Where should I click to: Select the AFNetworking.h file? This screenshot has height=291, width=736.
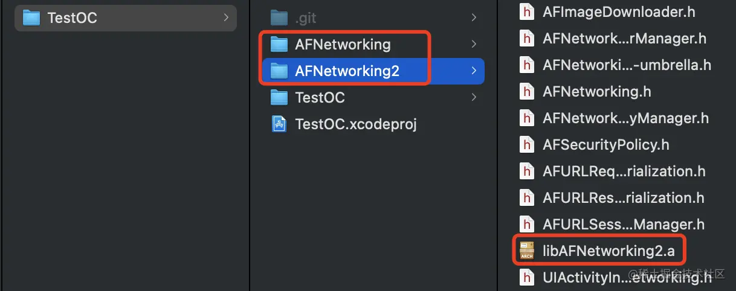[x=597, y=92]
